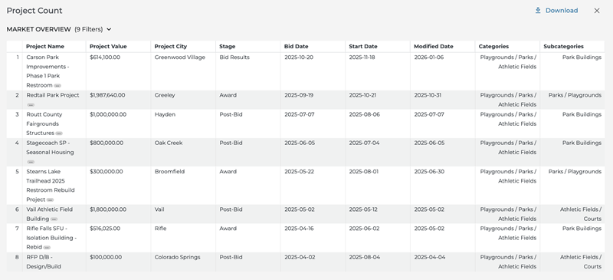Select start date 2025-07-04
This screenshot has height=280, width=613.
click(x=364, y=143)
